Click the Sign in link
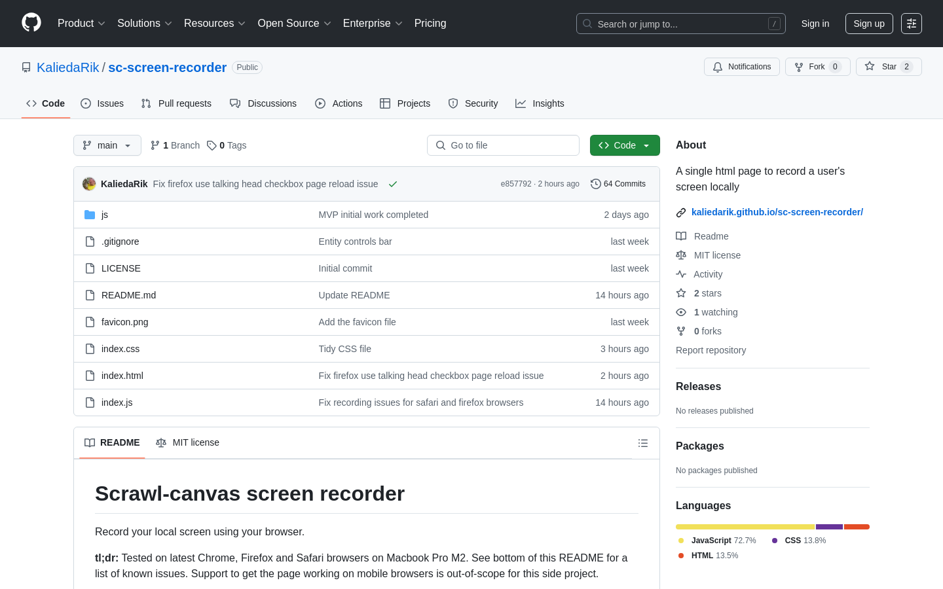Screen dimensions: 943x589 pyautogui.click(x=815, y=24)
